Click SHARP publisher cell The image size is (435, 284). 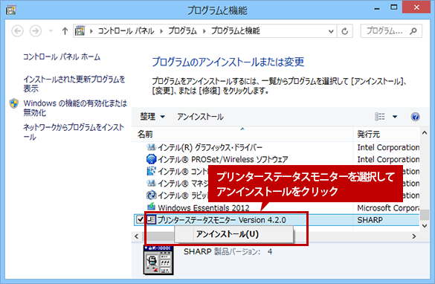pos(370,220)
